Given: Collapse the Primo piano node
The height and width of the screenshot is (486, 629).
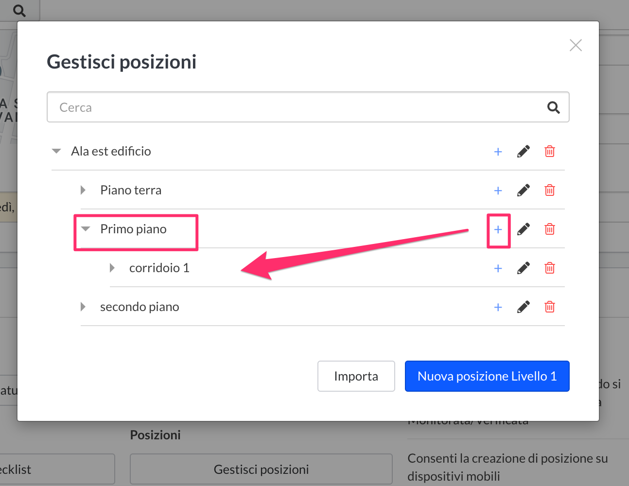Looking at the screenshot, I should coord(86,229).
